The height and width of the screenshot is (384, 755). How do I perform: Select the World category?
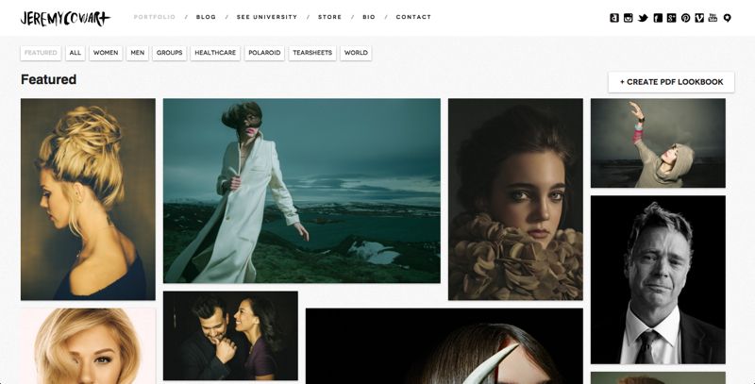click(x=356, y=53)
